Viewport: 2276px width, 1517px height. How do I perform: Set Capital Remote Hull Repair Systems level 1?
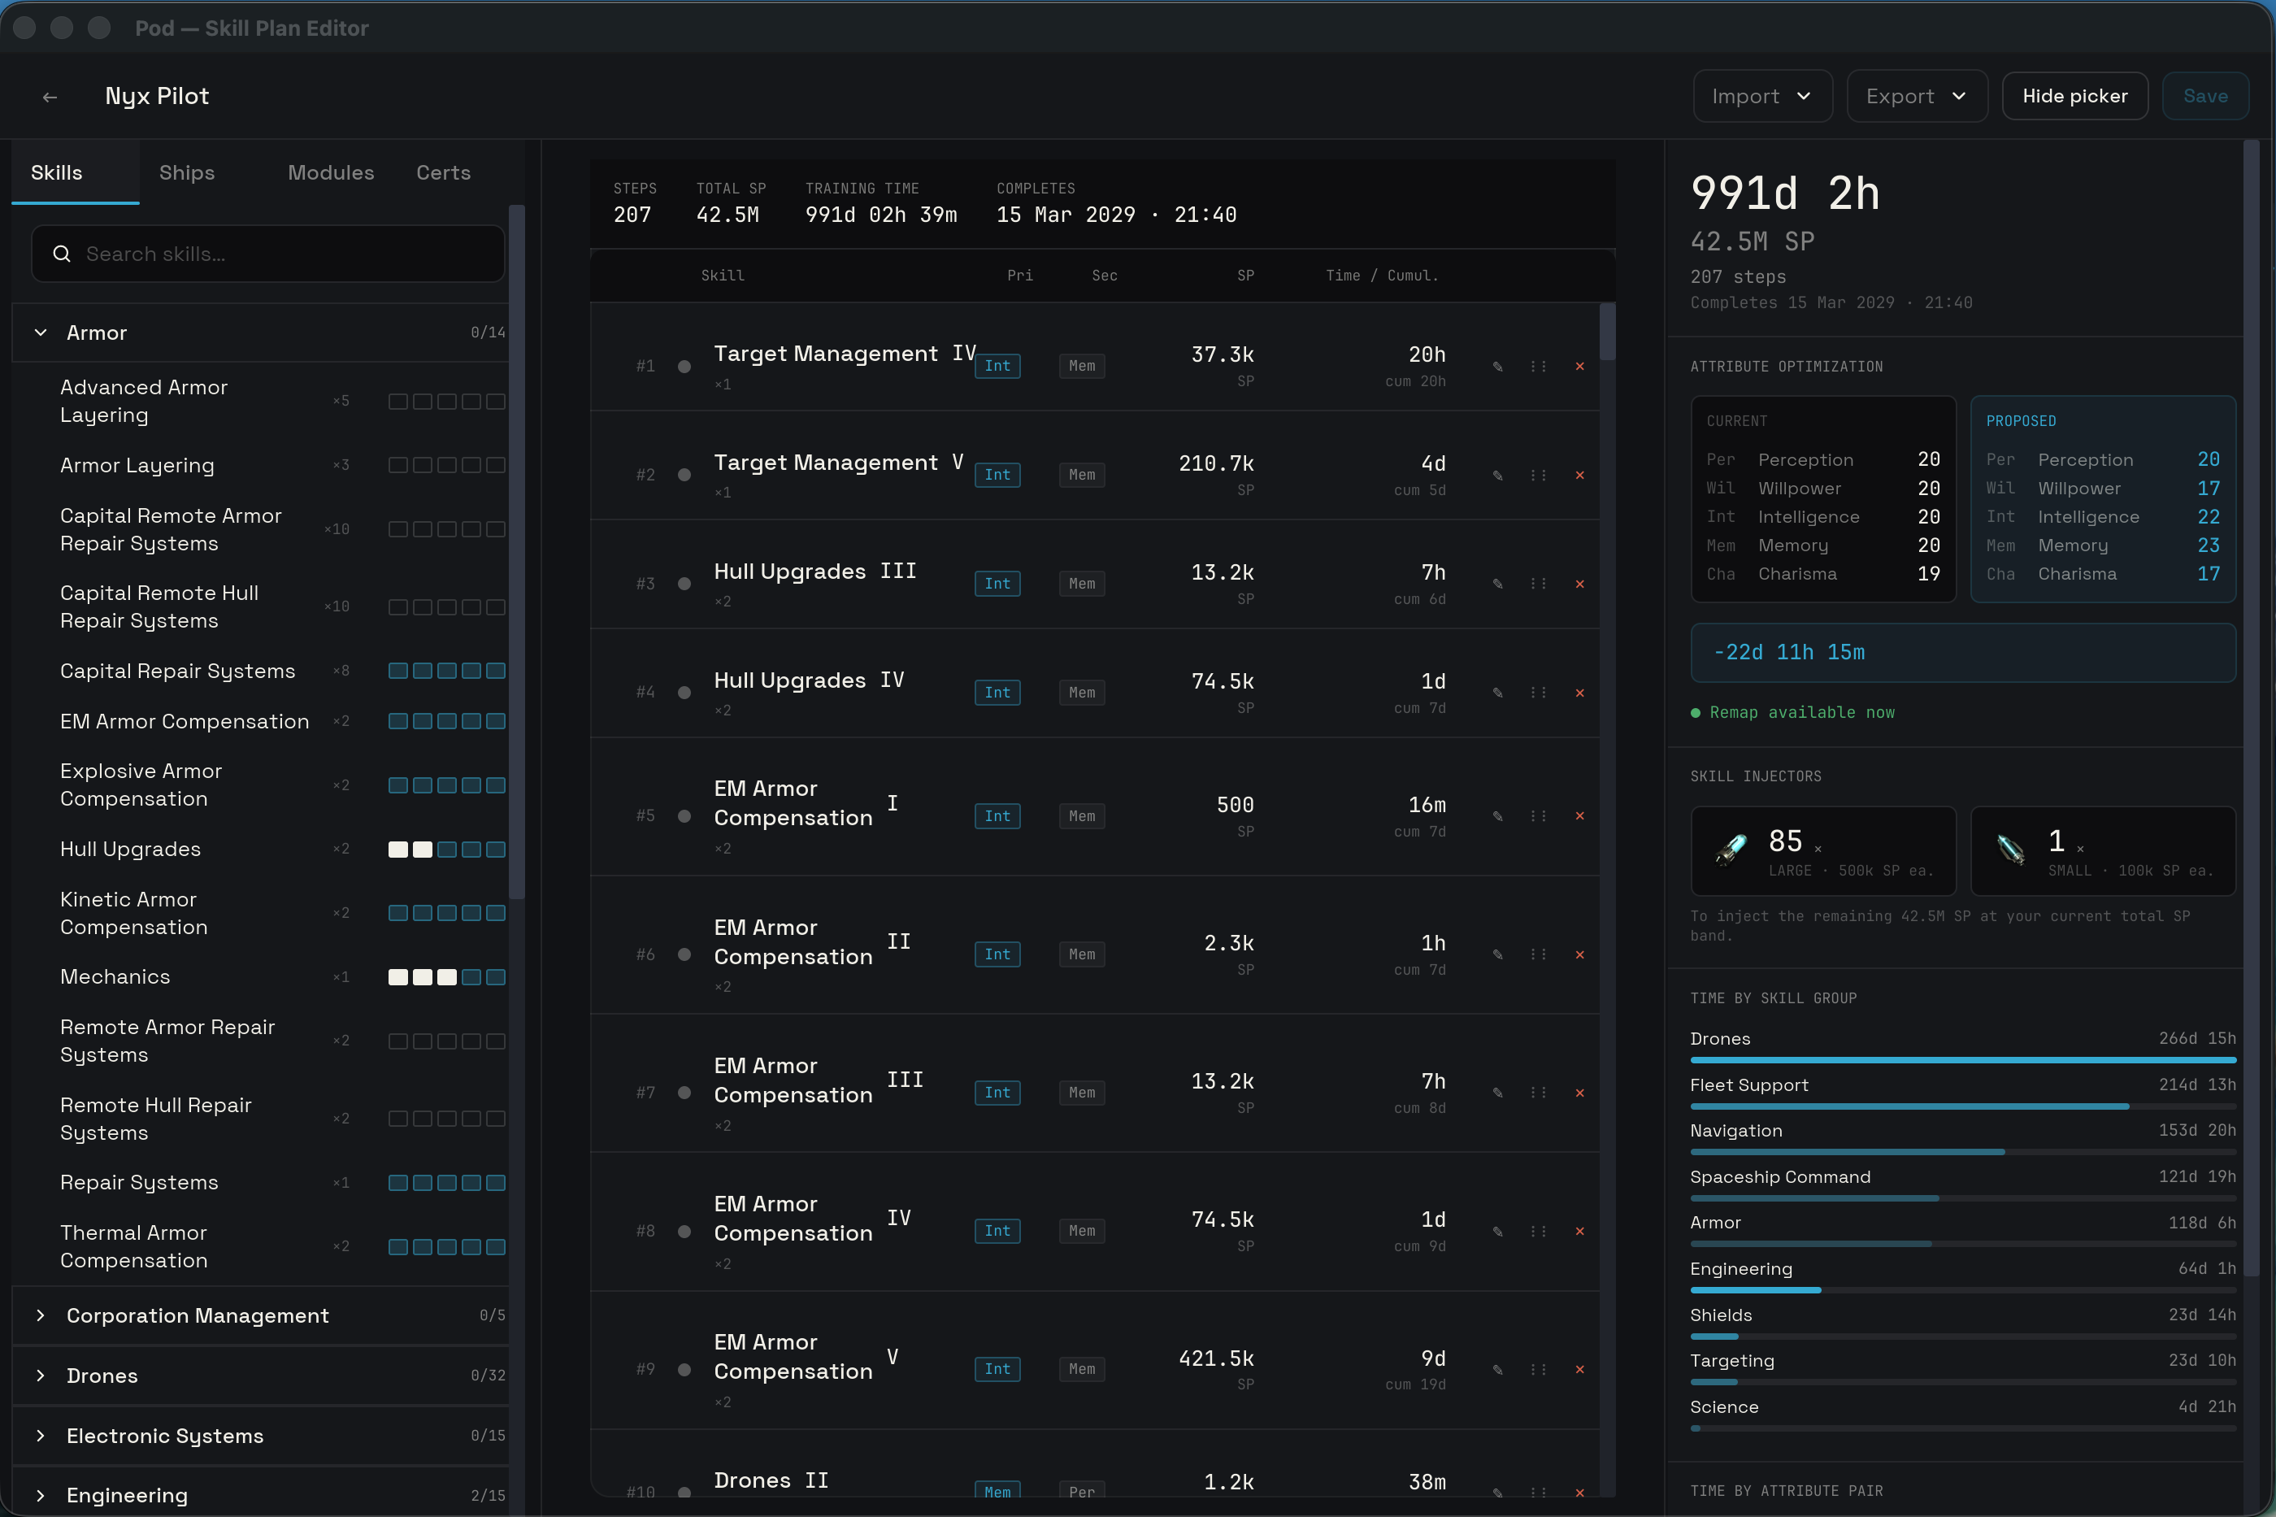pyautogui.click(x=397, y=607)
